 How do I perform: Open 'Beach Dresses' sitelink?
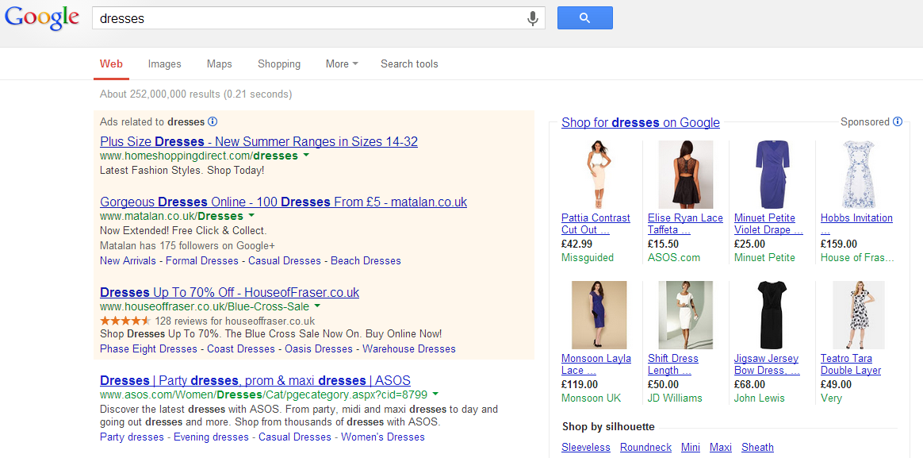click(366, 260)
